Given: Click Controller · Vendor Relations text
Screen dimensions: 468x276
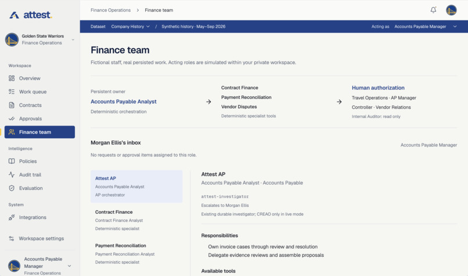Looking at the screenshot, I should click(x=381, y=107).
